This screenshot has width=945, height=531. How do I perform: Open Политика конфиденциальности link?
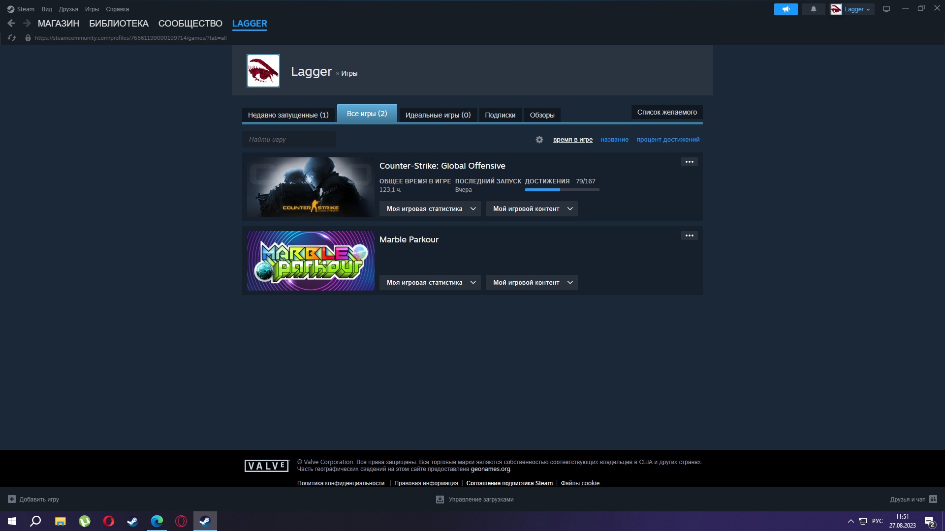tap(341, 483)
